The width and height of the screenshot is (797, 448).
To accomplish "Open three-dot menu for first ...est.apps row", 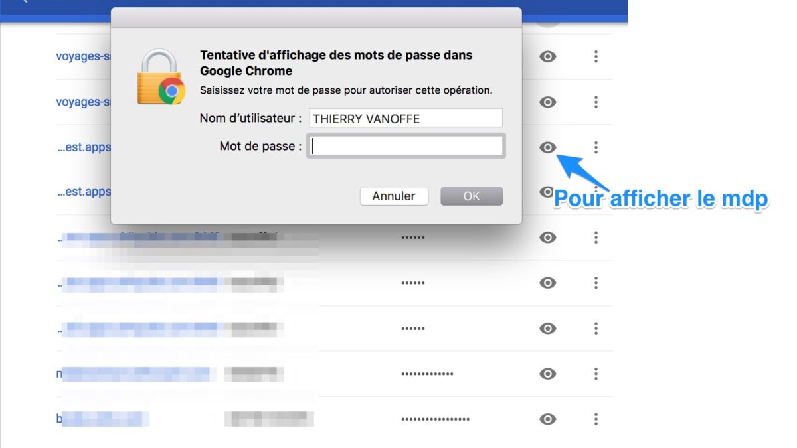I will (596, 147).
